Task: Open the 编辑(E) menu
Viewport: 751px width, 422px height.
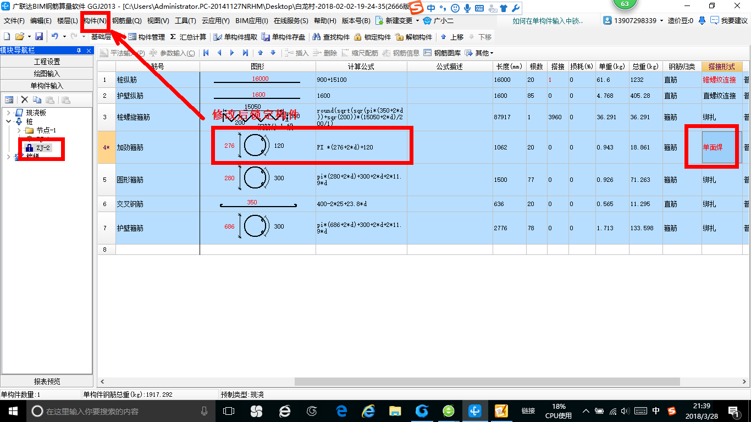Action: click(x=41, y=21)
